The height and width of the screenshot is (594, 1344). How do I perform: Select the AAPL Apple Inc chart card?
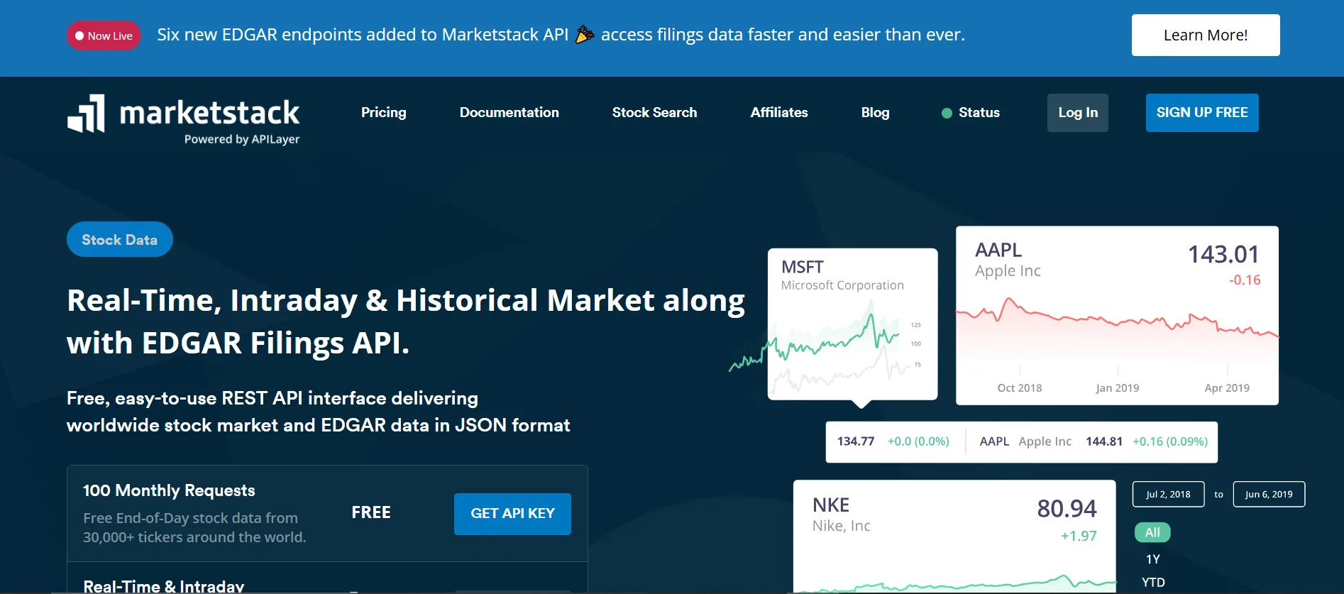pyautogui.click(x=1117, y=316)
